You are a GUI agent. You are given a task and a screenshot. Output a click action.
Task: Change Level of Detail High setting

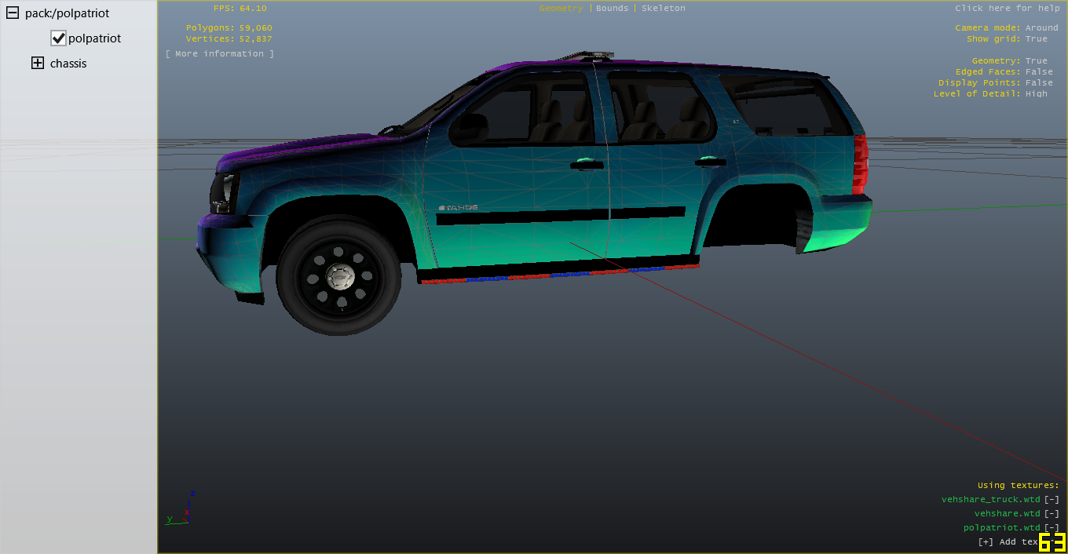click(x=1036, y=93)
